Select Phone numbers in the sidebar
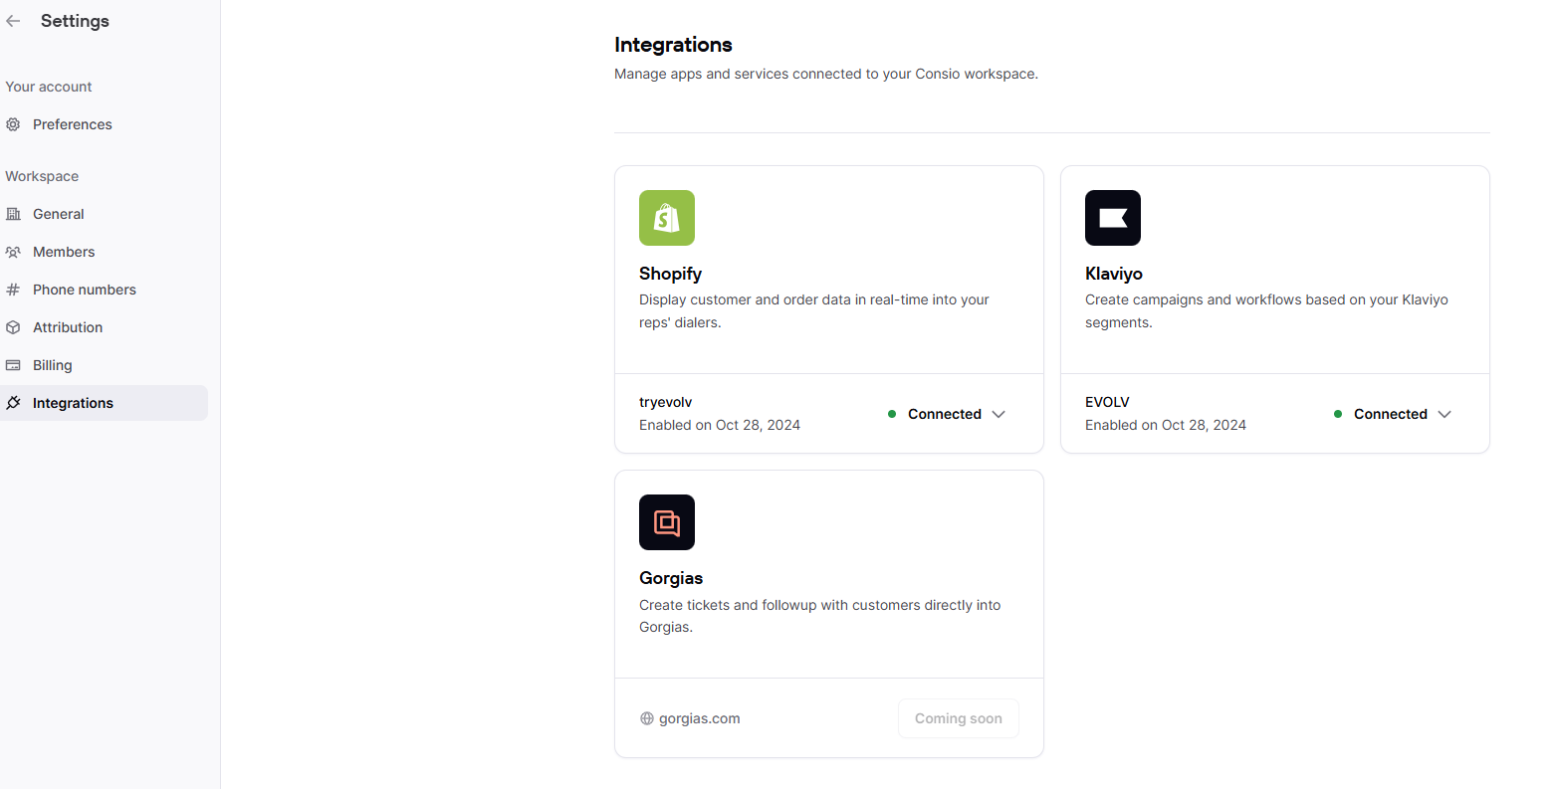The width and height of the screenshot is (1556, 789). pos(104,290)
